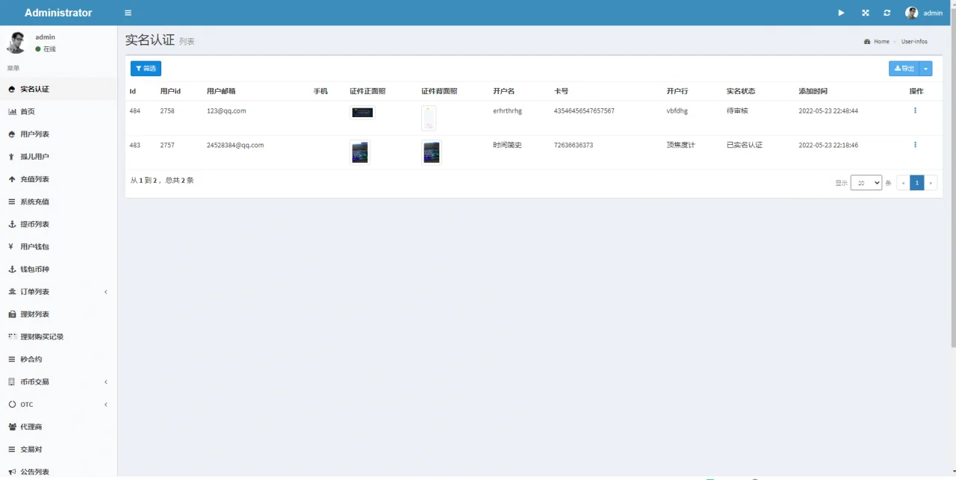This screenshot has height=480, width=956.
Task: Open rows-per-page selector showing 20
Action: point(866,183)
